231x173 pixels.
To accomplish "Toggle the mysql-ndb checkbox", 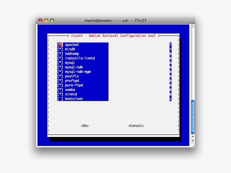I will pyautogui.click(x=60, y=67).
